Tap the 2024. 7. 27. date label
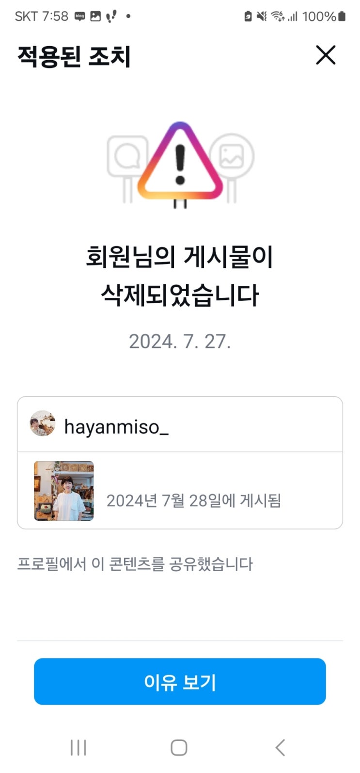The width and height of the screenshot is (360, 773). coord(180,342)
